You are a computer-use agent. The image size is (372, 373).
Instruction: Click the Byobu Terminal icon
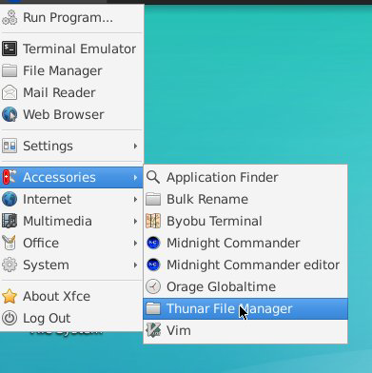(x=153, y=221)
